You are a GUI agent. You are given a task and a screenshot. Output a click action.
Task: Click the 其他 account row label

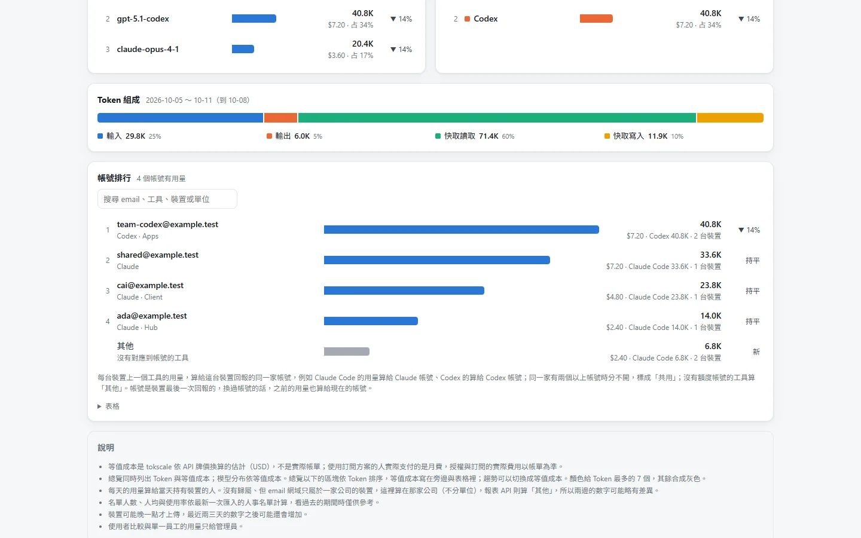(x=126, y=346)
